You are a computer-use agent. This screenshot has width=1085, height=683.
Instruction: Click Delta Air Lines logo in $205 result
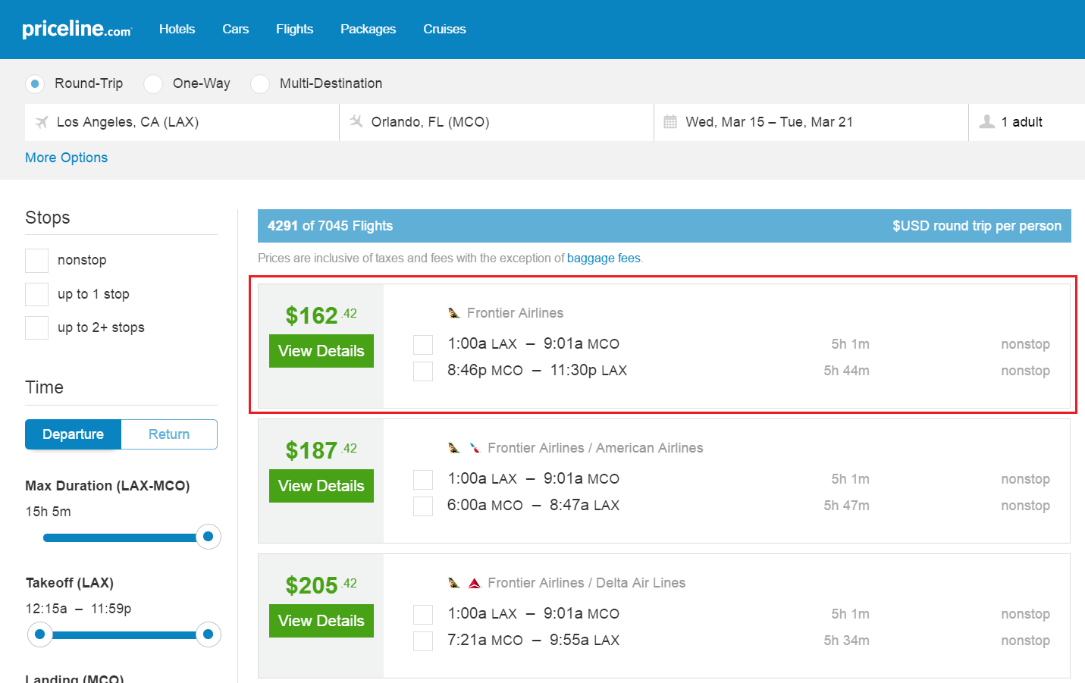tap(475, 583)
